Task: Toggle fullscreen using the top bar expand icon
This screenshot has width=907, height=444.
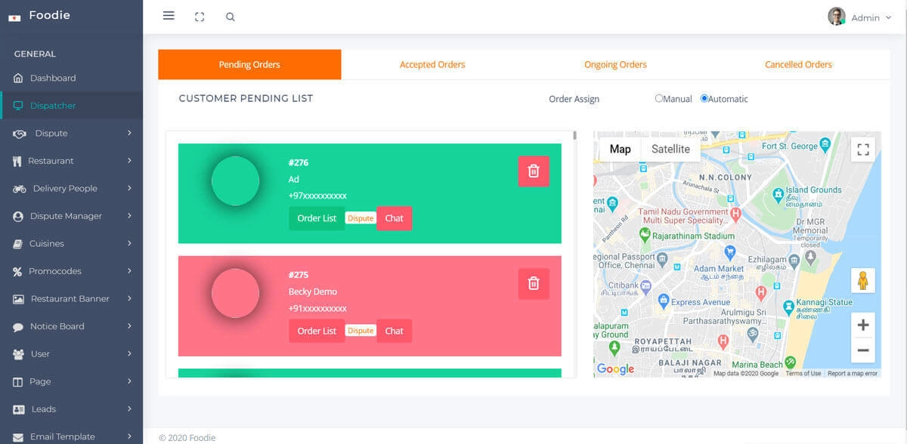Action: [200, 17]
